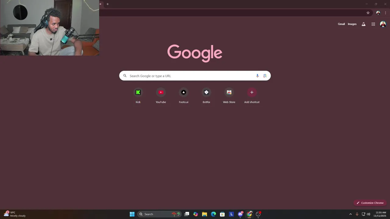Bookmark this tab with the star icon

[x=368, y=13]
